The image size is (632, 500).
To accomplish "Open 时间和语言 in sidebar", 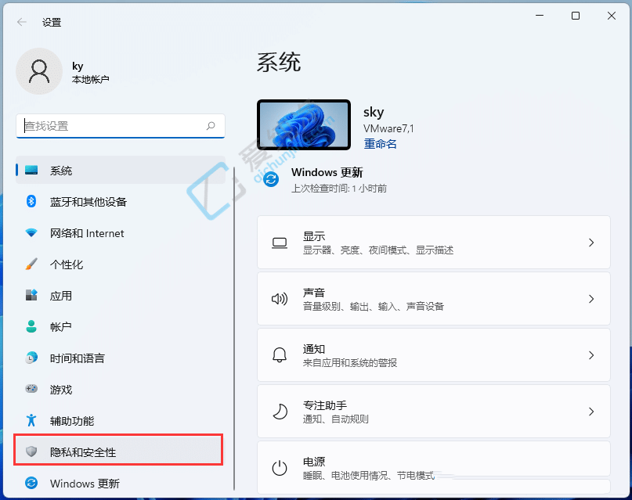I will pos(120,358).
